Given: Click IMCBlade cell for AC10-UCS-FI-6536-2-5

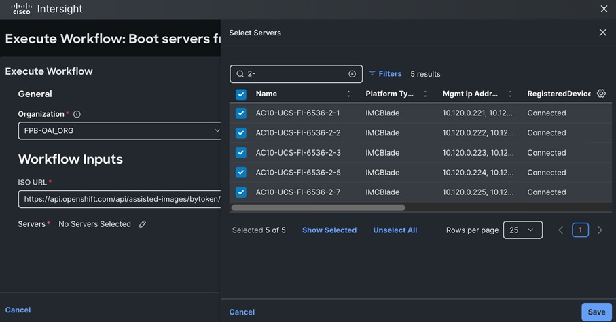Looking at the screenshot, I should tap(382, 172).
